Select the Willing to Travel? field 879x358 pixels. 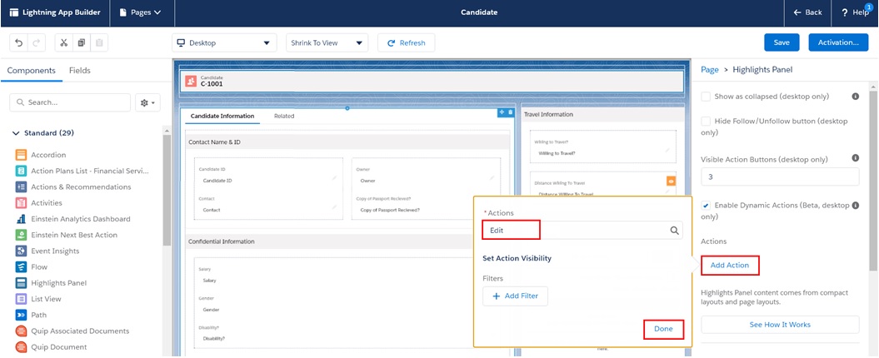(x=602, y=147)
